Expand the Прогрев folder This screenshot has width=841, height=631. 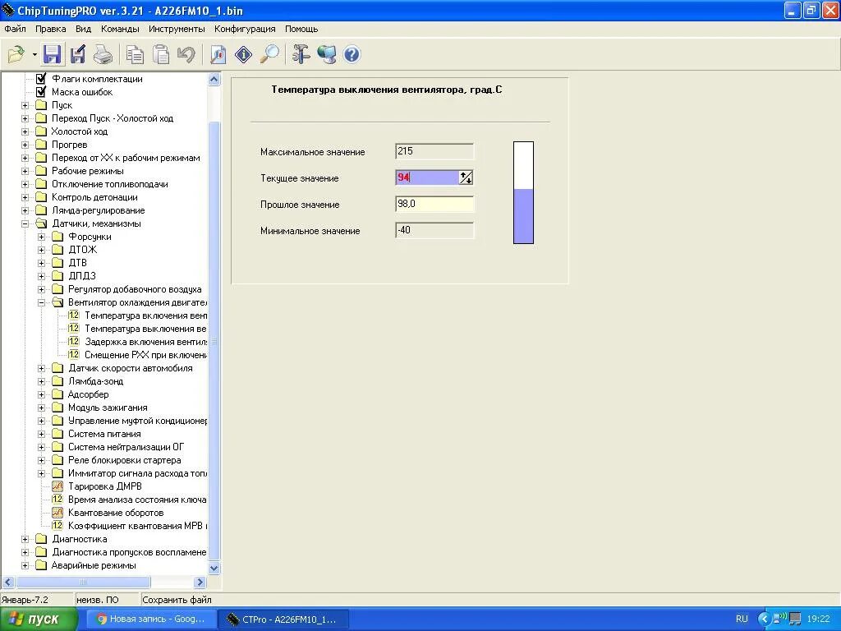[x=25, y=145]
